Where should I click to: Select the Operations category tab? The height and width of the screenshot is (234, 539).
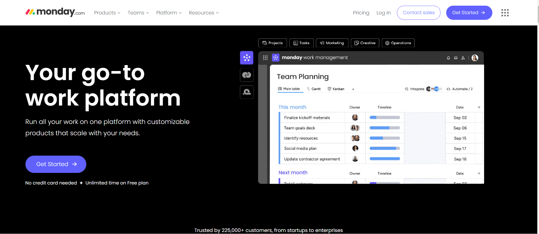(x=398, y=43)
